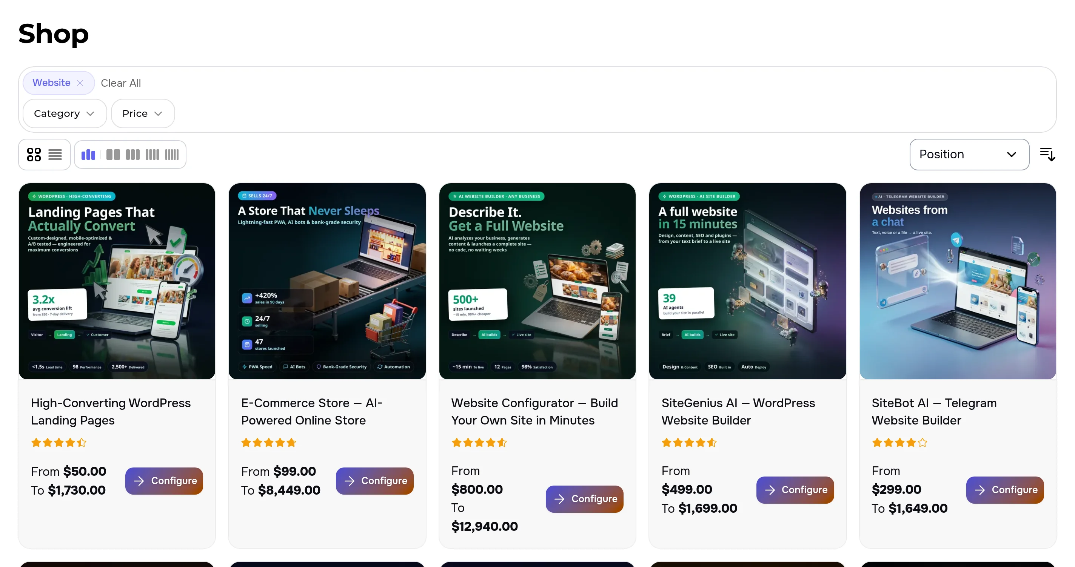This screenshot has width=1075, height=567.
Task: Click the $8,449.00 maximum price
Action: point(289,490)
